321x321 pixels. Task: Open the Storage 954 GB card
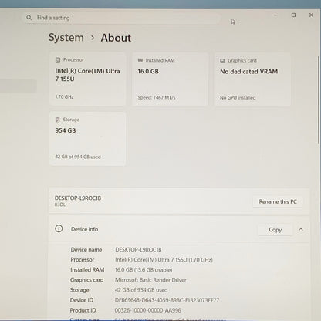(x=87, y=139)
